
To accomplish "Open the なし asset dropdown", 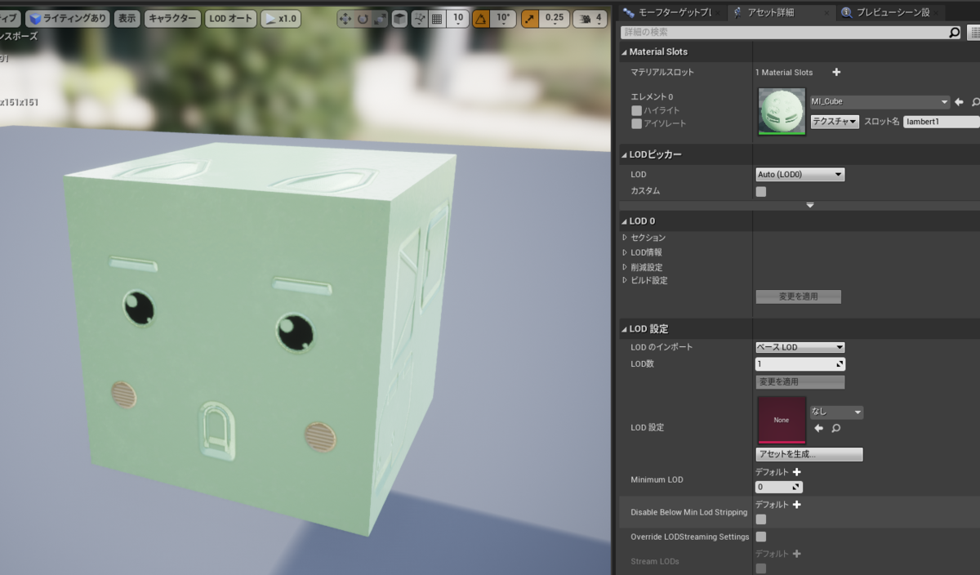I will [x=836, y=412].
